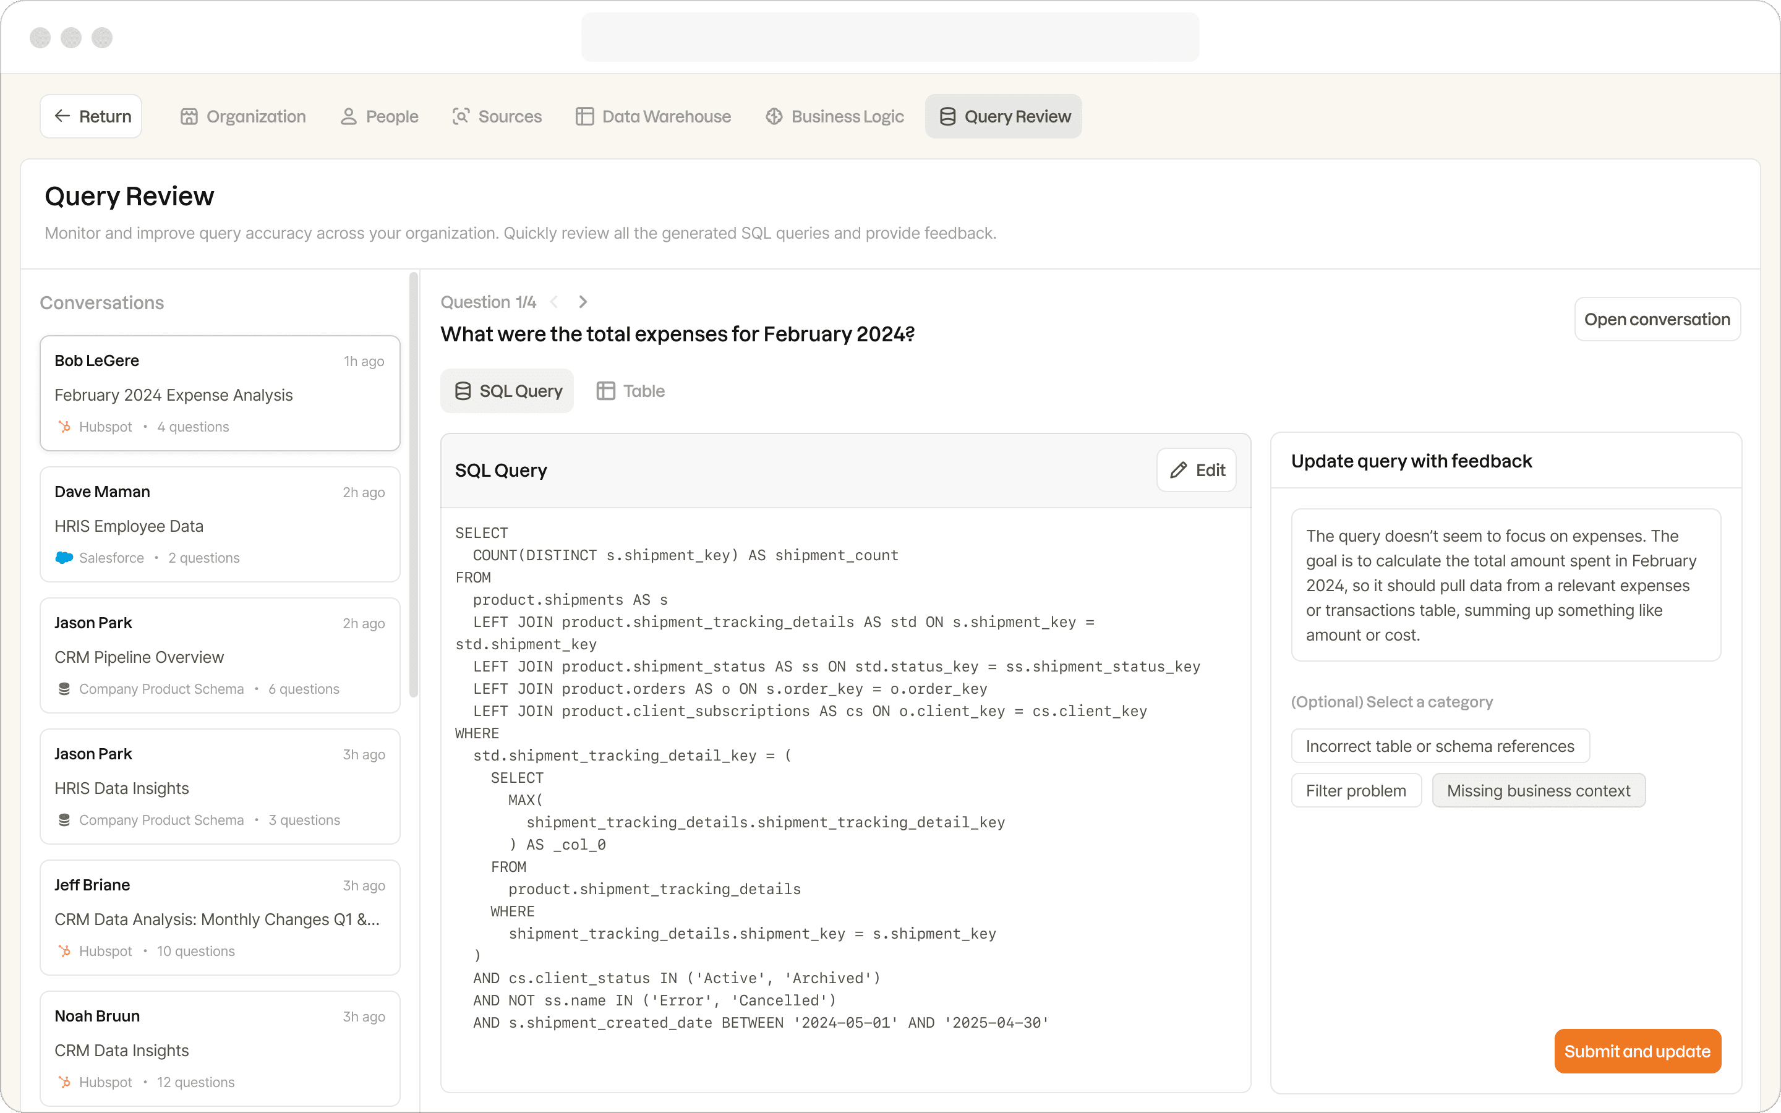This screenshot has width=1781, height=1113.
Task: Switch to the Table view tab
Action: [631, 391]
